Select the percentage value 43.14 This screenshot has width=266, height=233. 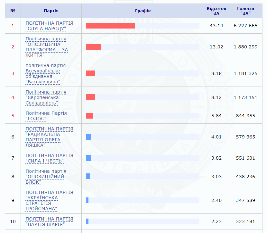pyautogui.click(x=216, y=26)
